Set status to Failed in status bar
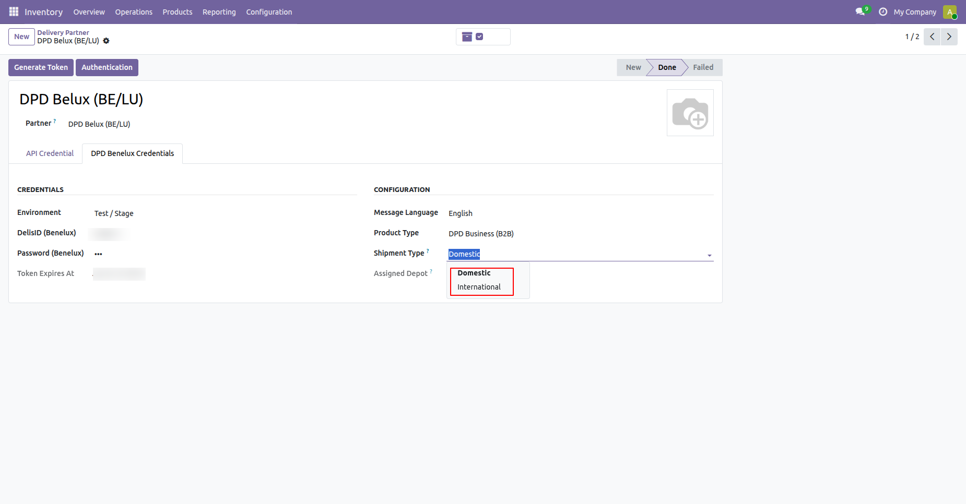The image size is (966, 504). 703,67
